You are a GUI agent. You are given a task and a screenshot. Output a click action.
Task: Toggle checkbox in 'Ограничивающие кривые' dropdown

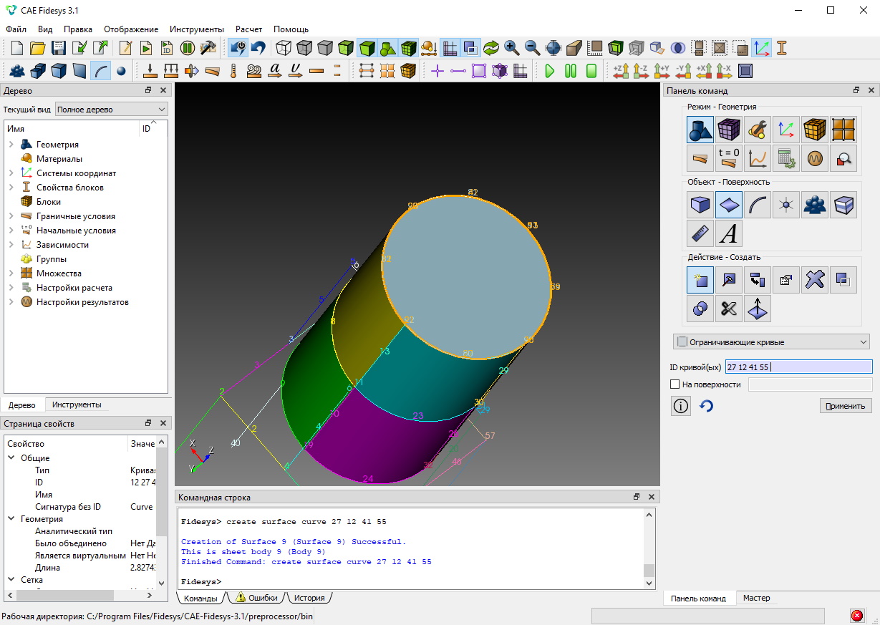pyautogui.click(x=682, y=341)
